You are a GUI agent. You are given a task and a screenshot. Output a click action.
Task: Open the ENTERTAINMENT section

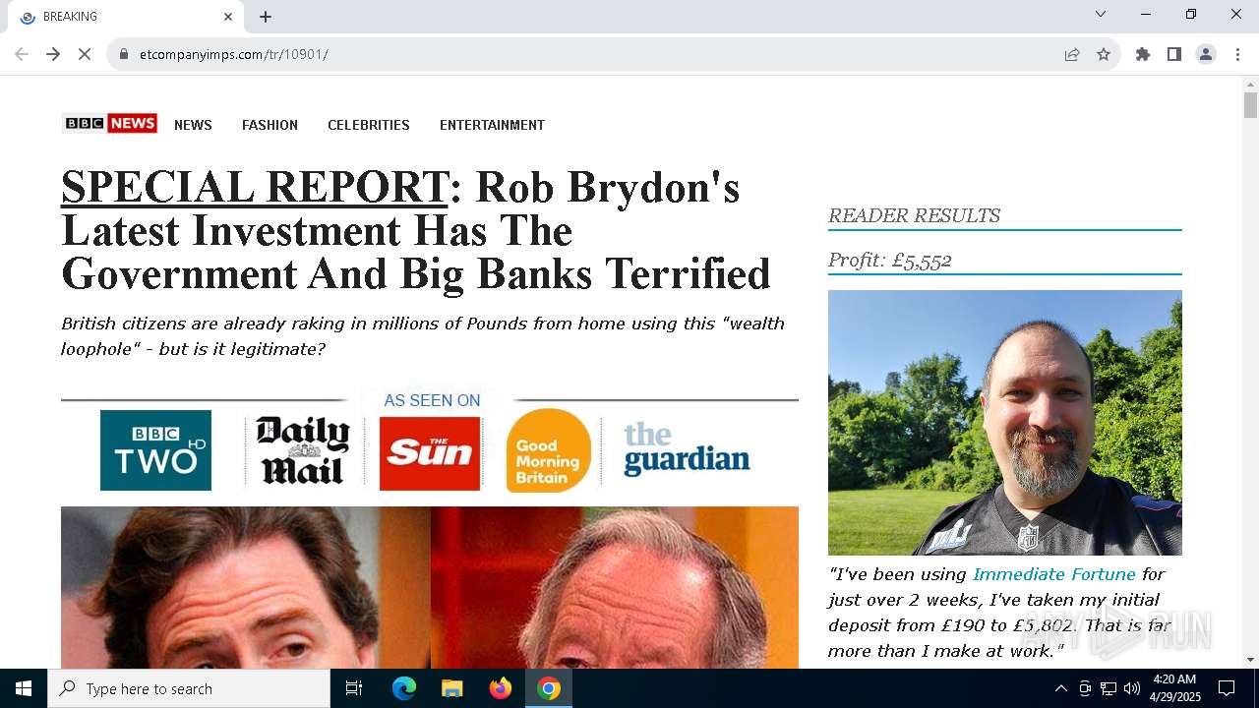click(x=492, y=125)
